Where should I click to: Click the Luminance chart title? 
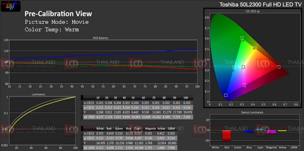point(38,94)
